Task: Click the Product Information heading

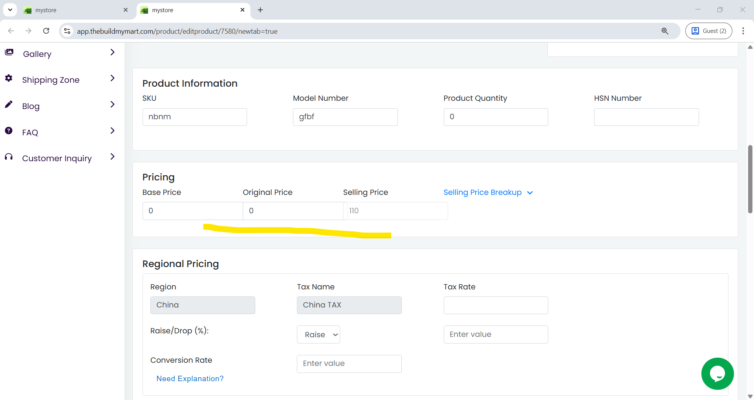Action: click(190, 84)
